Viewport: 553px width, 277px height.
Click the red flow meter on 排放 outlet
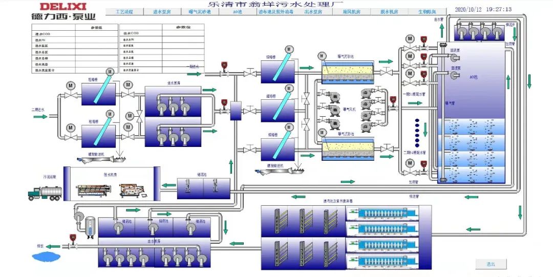point(72,237)
